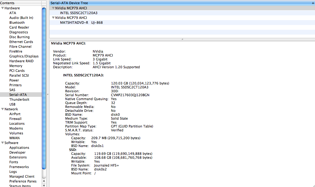Select Modems under Network
315x187 pixels.
click(x=16, y=128)
